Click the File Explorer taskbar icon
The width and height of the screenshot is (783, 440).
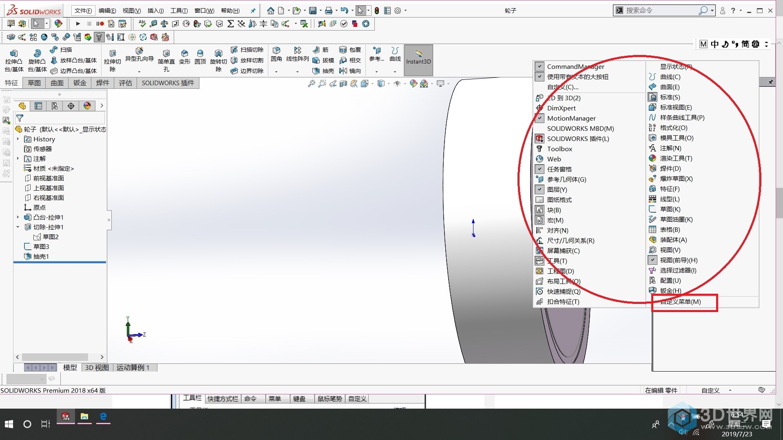pos(84,416)
